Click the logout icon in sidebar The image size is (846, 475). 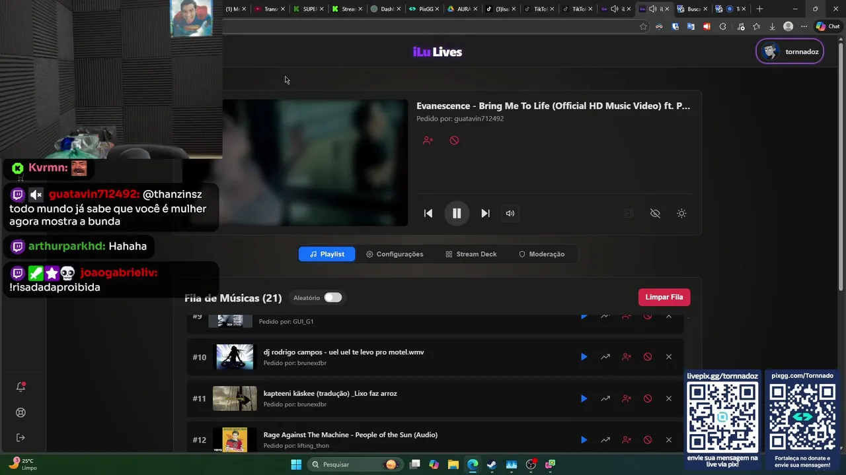click(20, 437)
